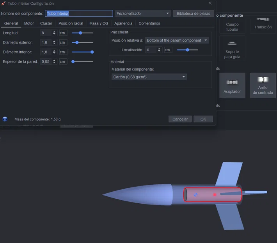Add an Anillo de centrado component

click(x=263, y=86)
